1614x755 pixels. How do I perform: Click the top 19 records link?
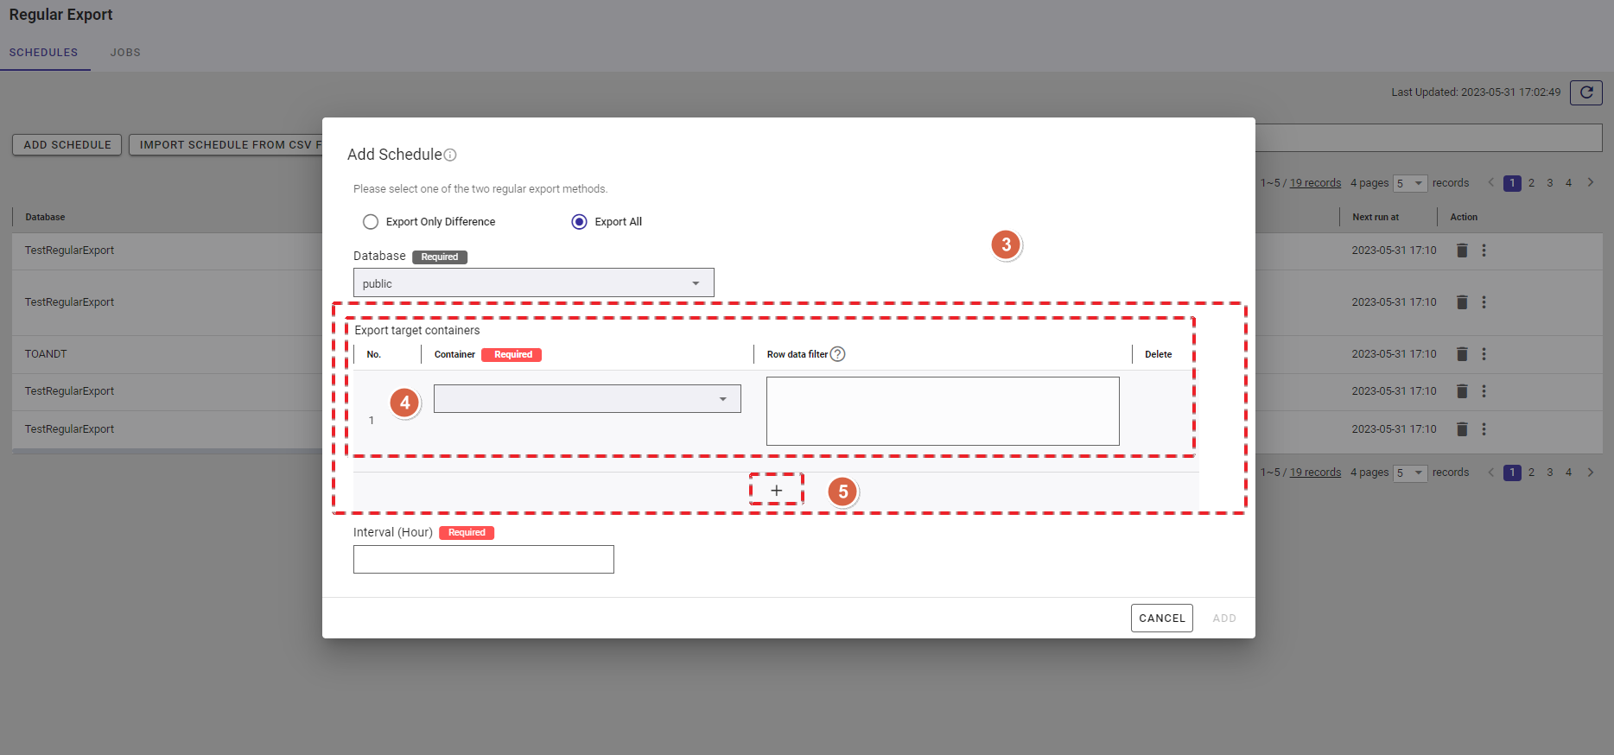[1315, 183]
